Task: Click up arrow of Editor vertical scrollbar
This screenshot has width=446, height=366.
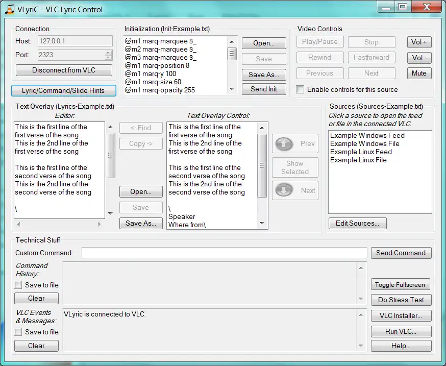Action: point(111,127)
